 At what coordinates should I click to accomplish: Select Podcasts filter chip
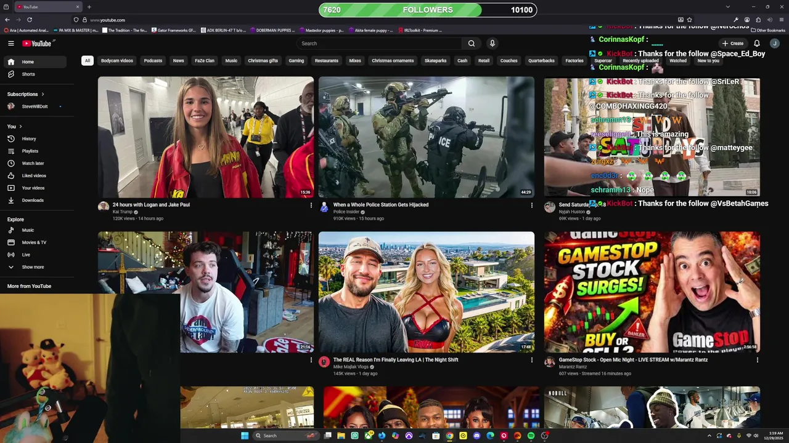153,60
